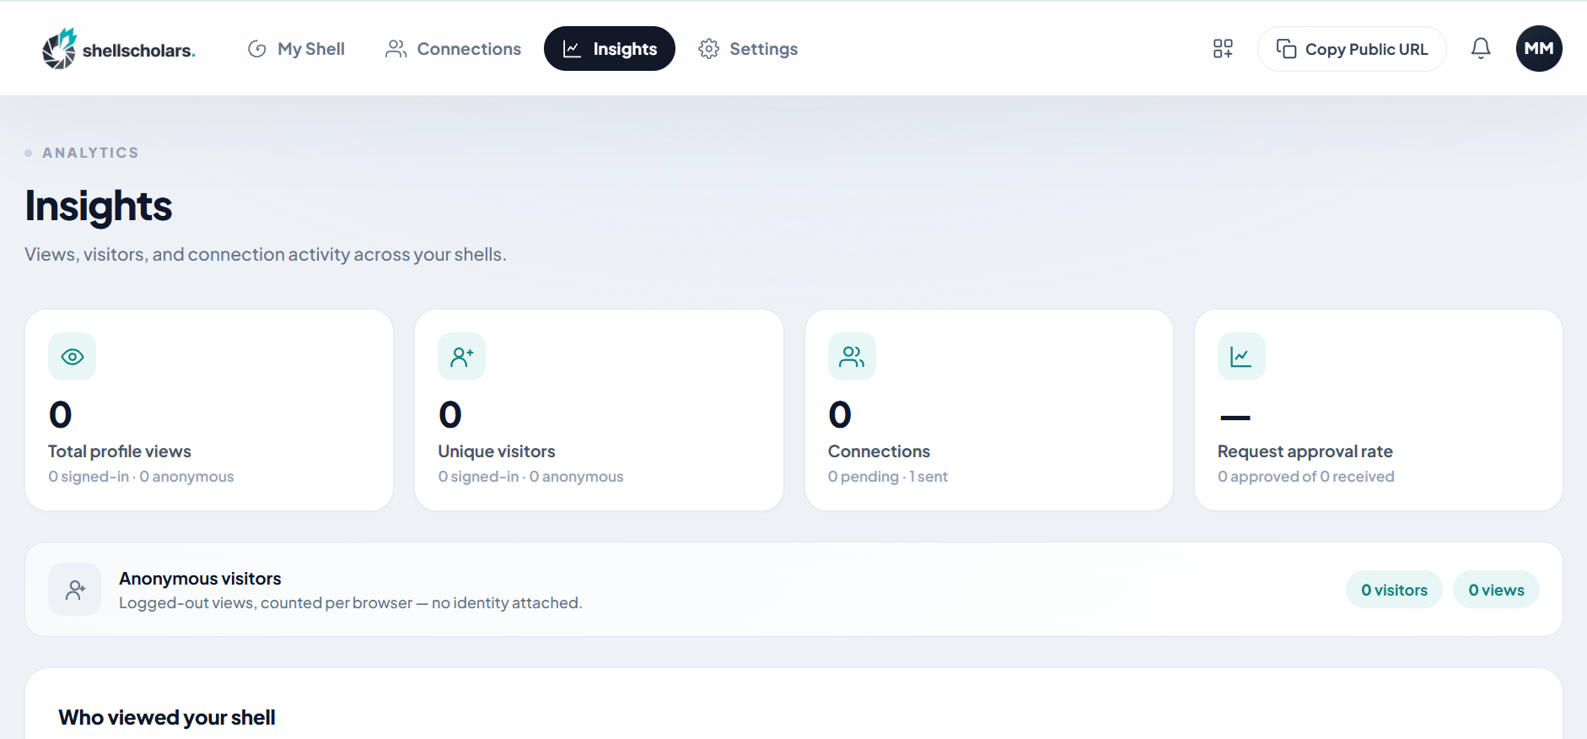Click the eye icon on Total profile views

73,357
